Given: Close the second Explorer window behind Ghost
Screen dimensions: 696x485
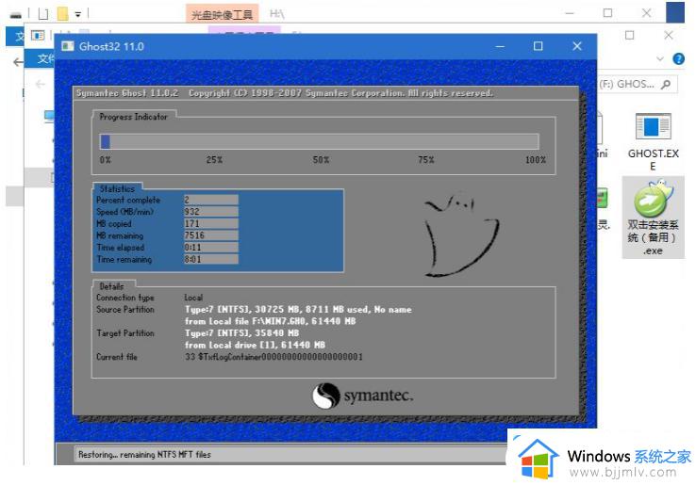Looking at the screenshot, I should tap(669, 35).
